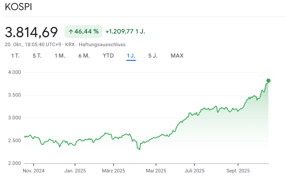Click the green endpoint dot on the chart
Screen dimensions: 286x176
268,81
